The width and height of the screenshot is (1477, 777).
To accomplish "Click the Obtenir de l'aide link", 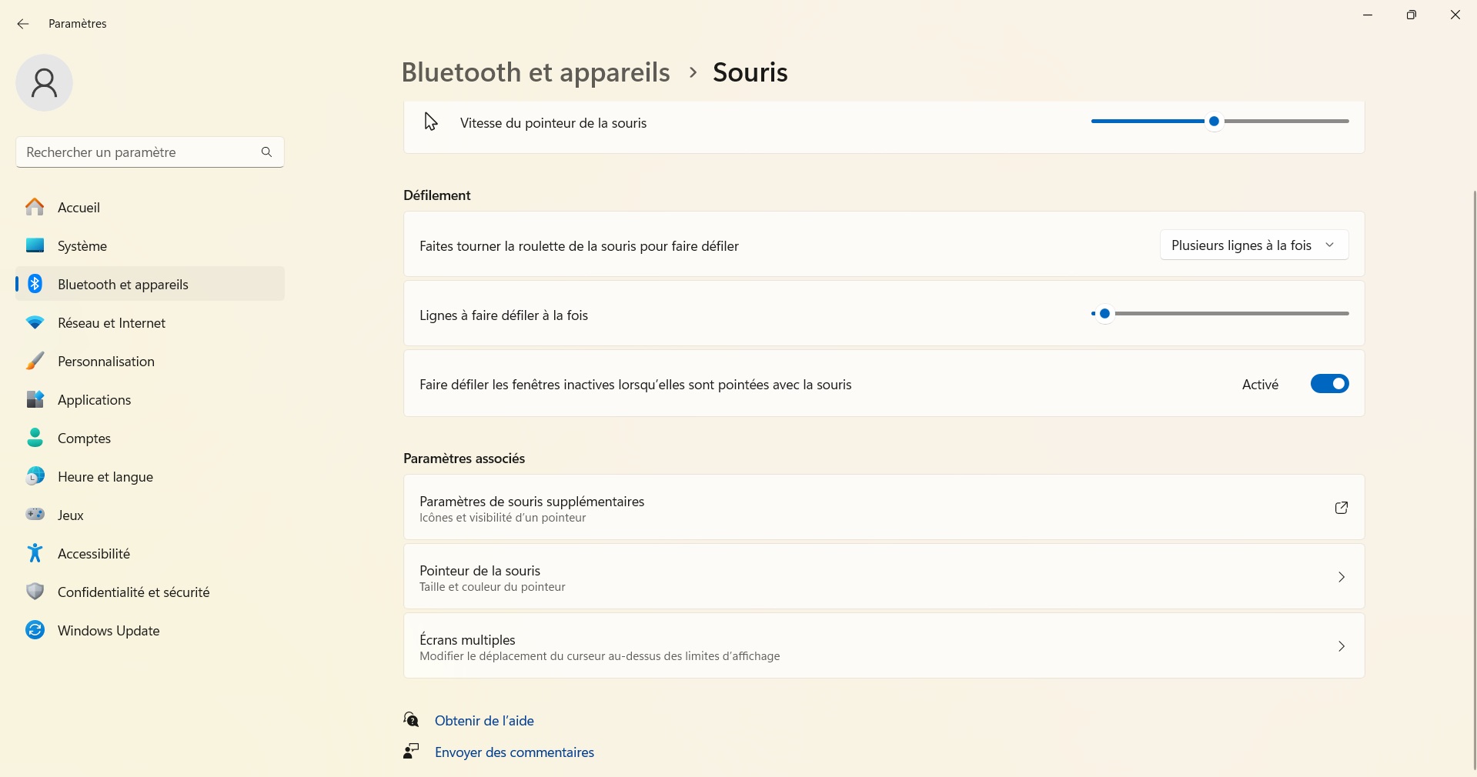I will pyautogui.click(x=484, y=721).
